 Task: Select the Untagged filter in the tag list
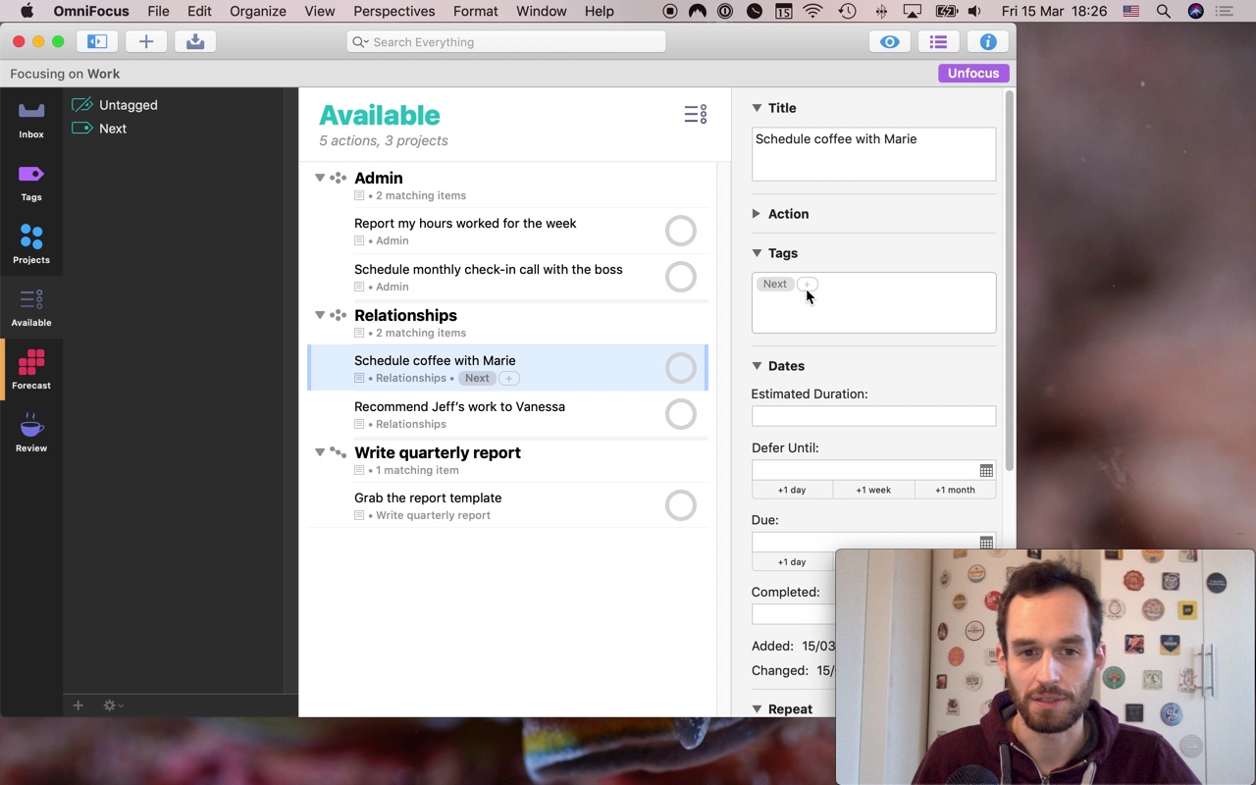point(127,105)
